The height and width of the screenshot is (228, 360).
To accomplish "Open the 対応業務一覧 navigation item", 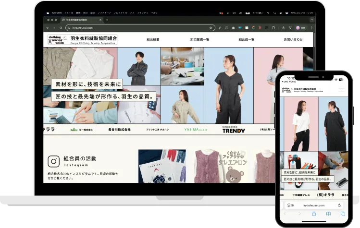I will 199,39.
